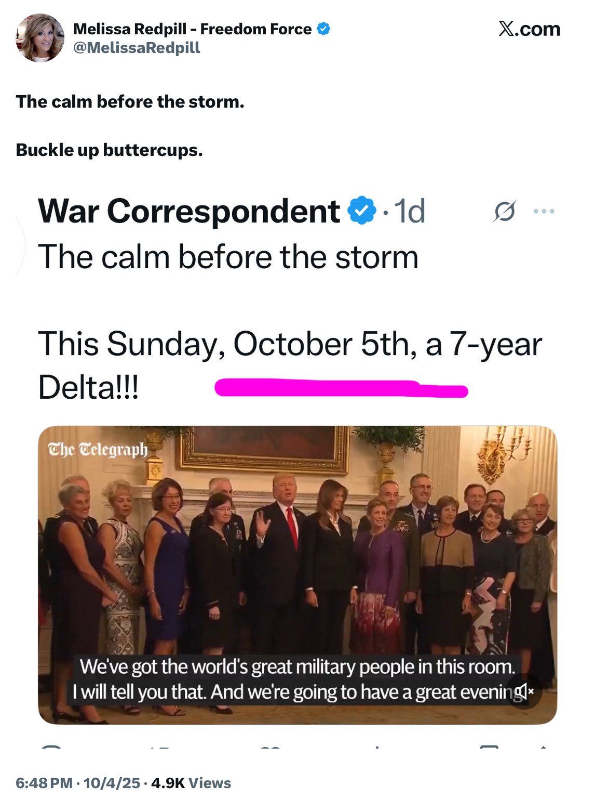The width and height of the screenshot is (595, 798).
Task: Open the War Correspondent account name
Action: [189, 211]
